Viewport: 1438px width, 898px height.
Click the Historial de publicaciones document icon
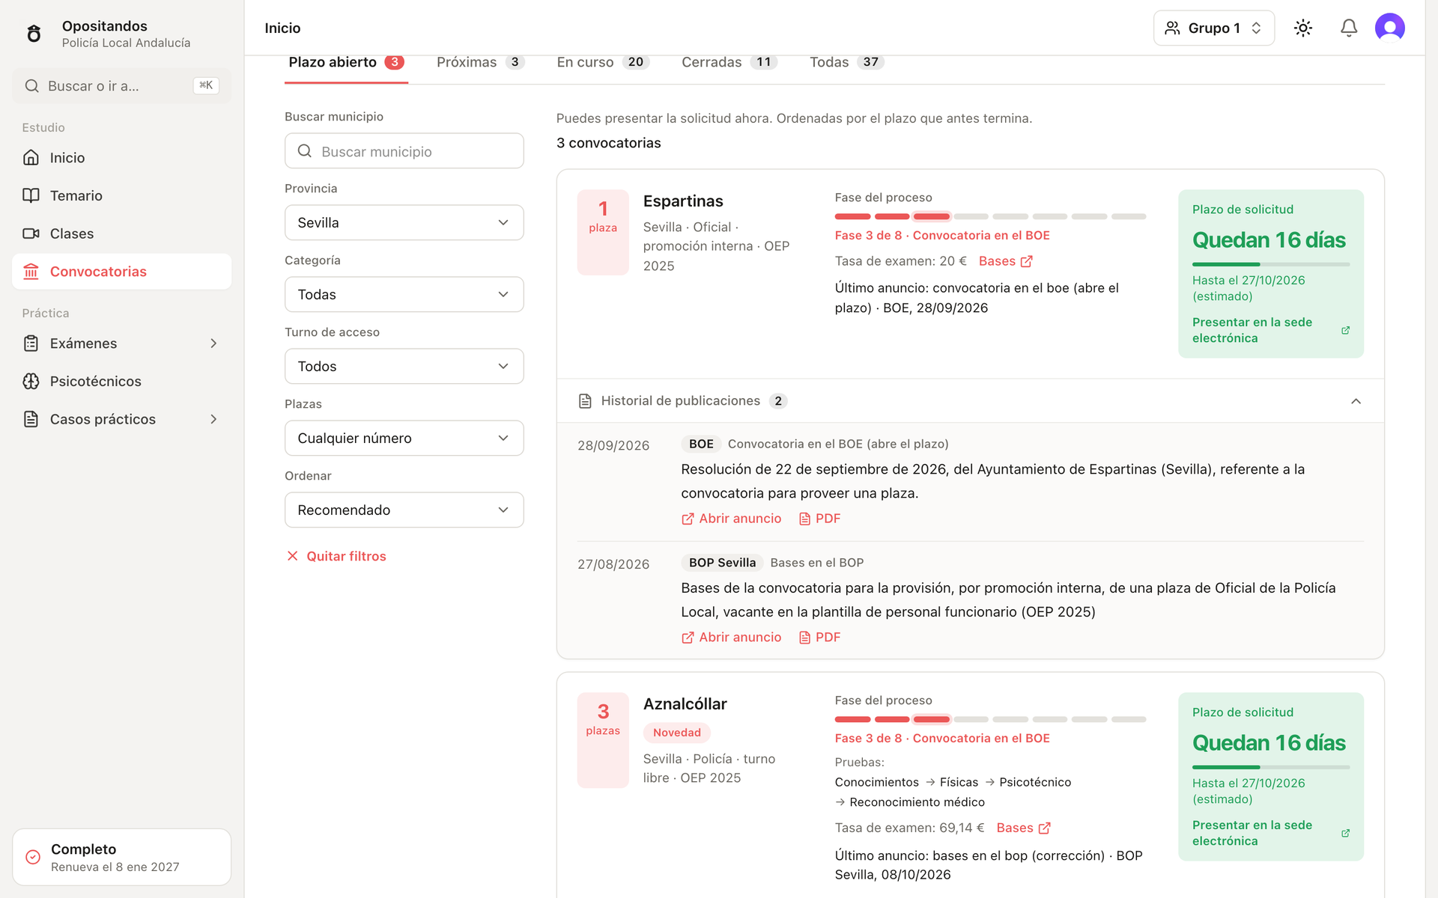[x=585, y=401]
